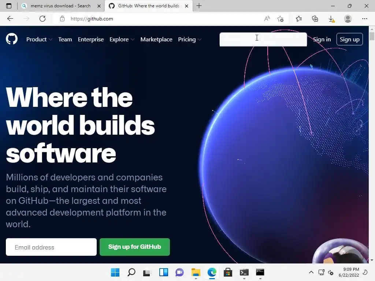Open Read aloud icon in address bar
The image size is (375, 281).
tap(267, 19)
